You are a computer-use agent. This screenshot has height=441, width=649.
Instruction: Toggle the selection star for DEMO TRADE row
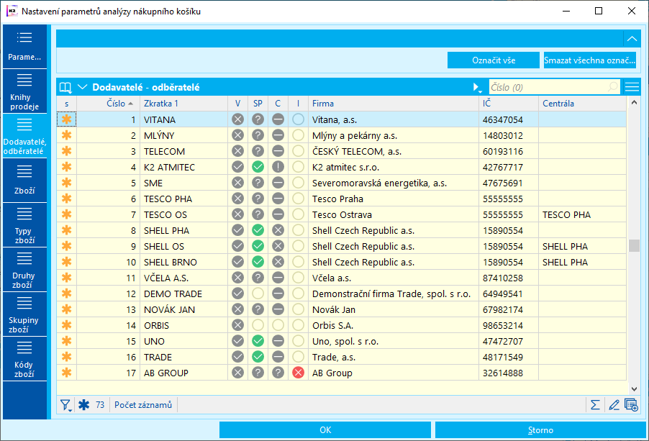[x=67, y=294]
